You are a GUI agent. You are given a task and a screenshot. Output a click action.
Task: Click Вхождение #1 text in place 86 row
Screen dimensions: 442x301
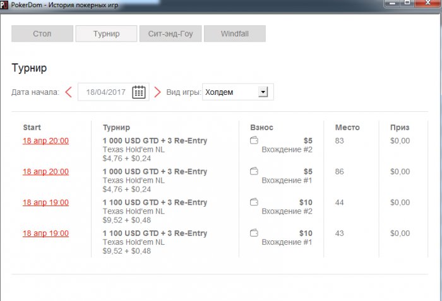click(x=287, y=180)
